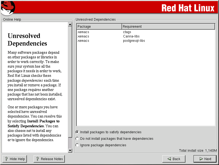Click the Red Hat shadowman logo

[8, 8]
